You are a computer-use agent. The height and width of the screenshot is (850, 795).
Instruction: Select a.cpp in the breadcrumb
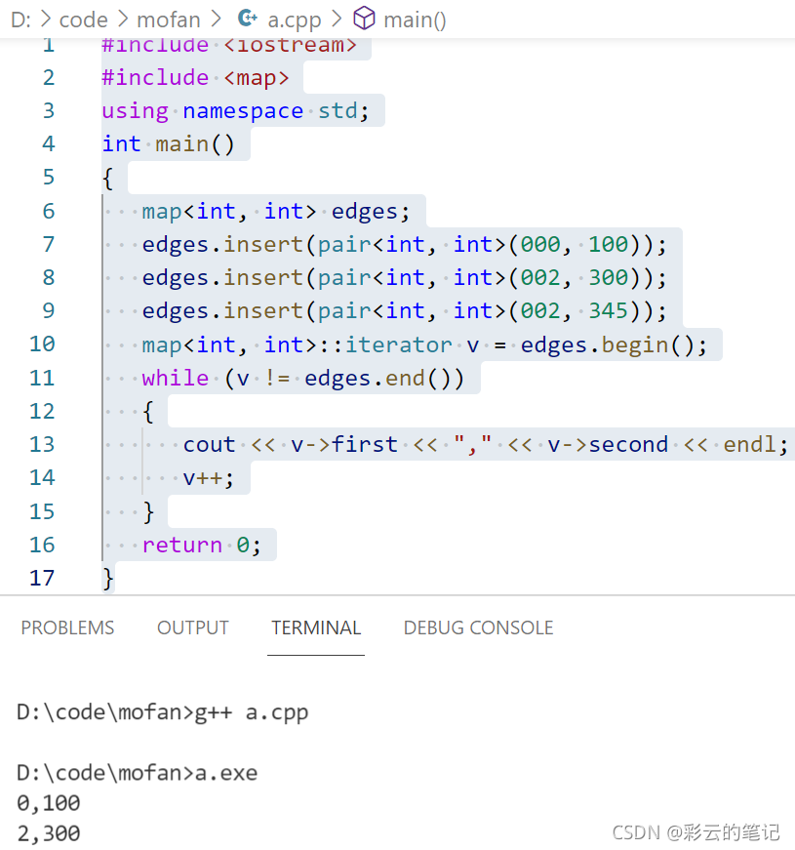click(x=295, y=20)
